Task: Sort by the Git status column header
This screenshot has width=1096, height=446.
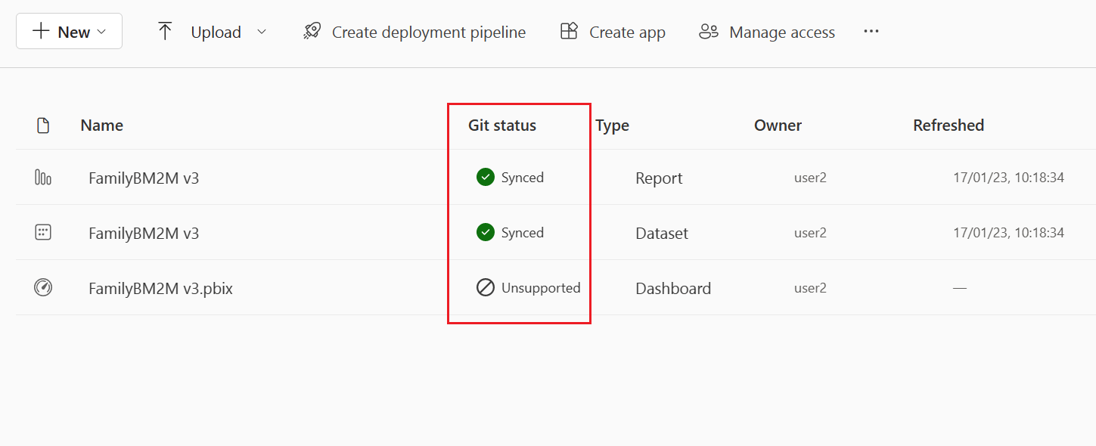Action: click(501, 125)
